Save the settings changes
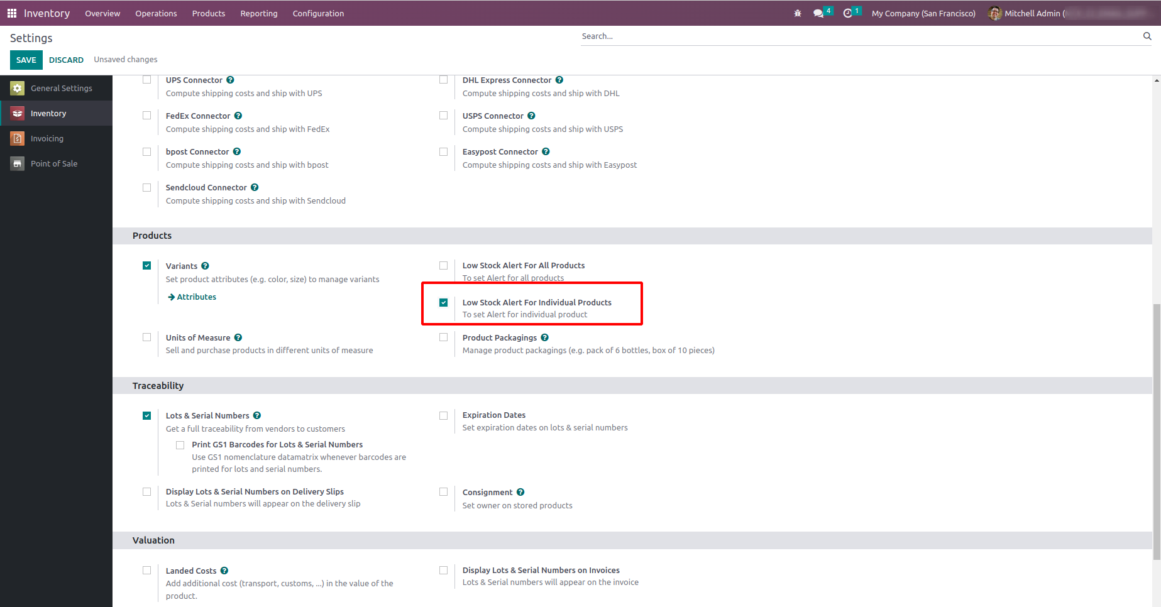The width and height of the screenshot is (1161, 607). 26,60
